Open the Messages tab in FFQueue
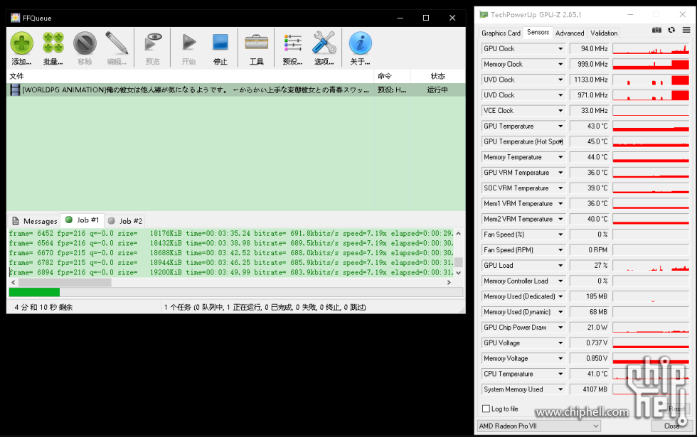This screenshot has height=437, width=697. (x=35, y=221)
